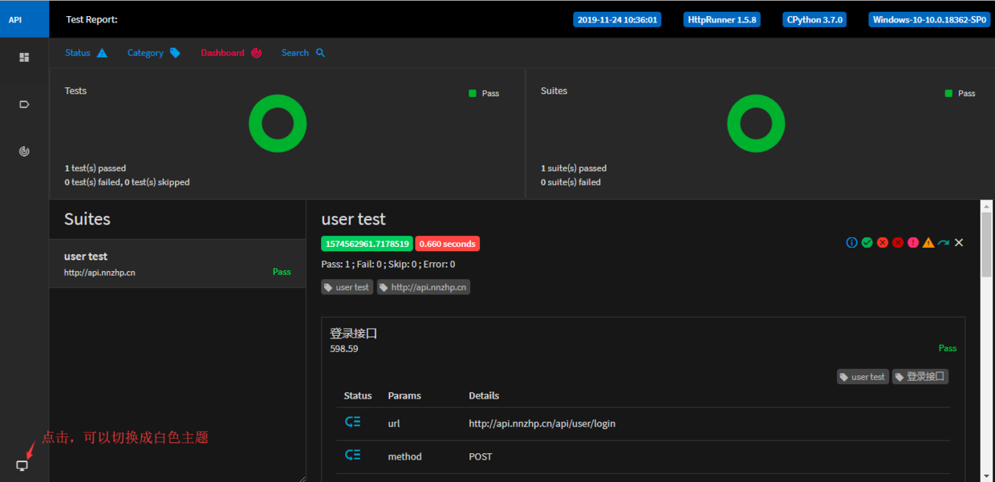Click the 'Status' column header
This screenshot has width=995, height=482.
[x=358, y=396]
